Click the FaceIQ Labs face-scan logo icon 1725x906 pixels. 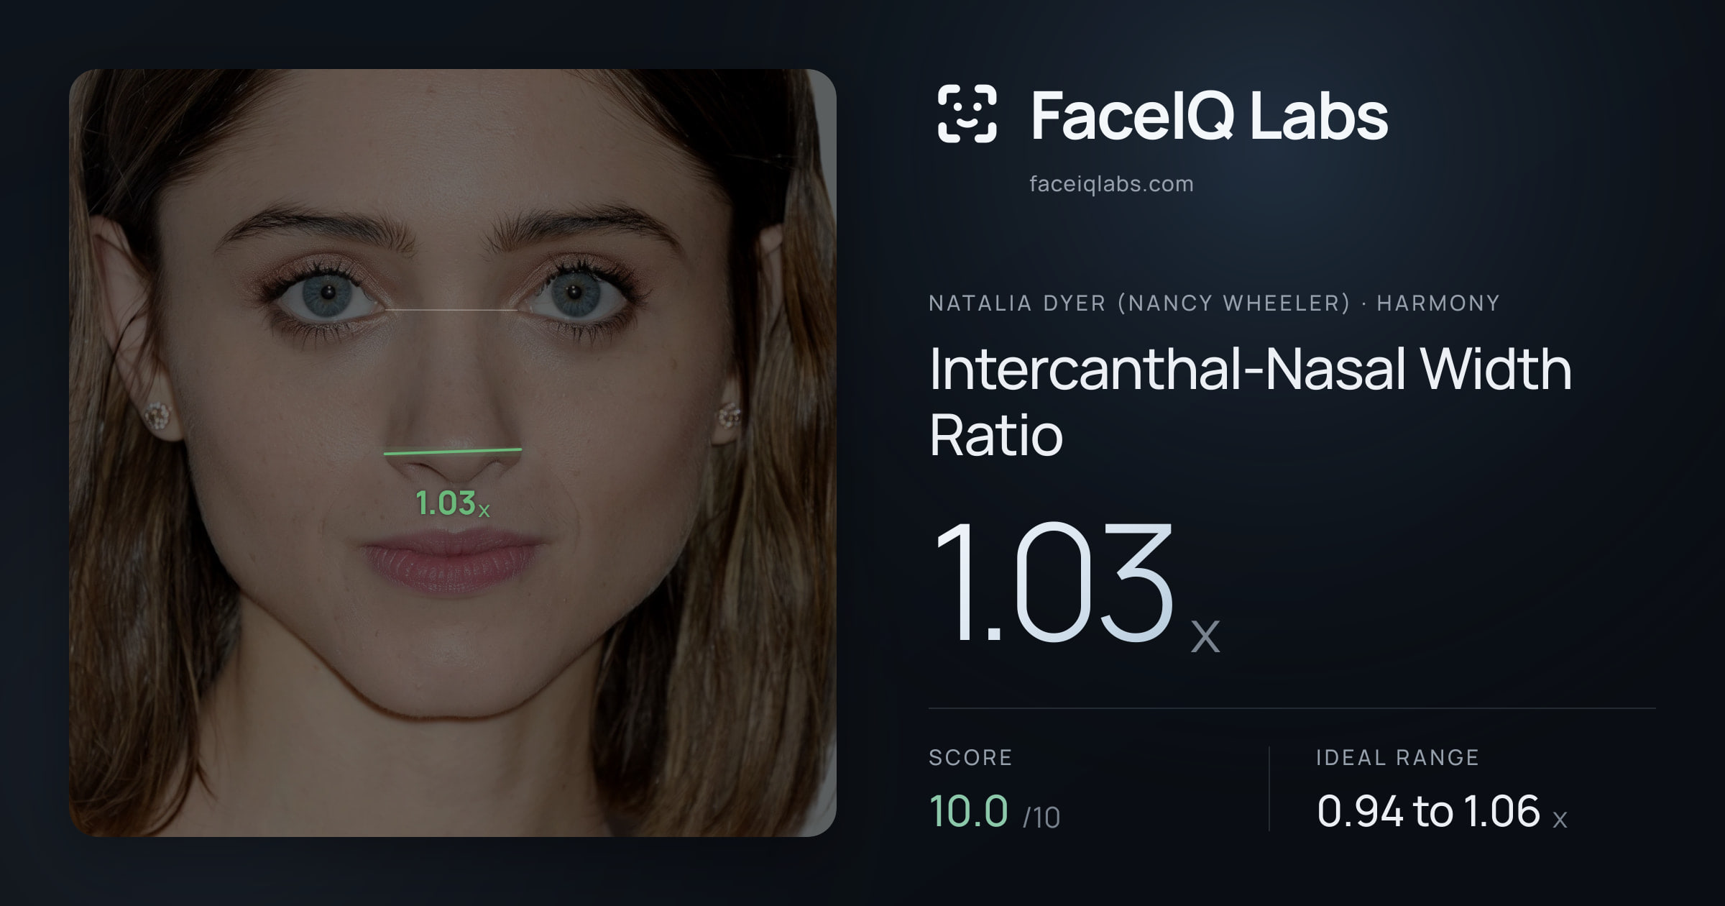pos(967,114)
